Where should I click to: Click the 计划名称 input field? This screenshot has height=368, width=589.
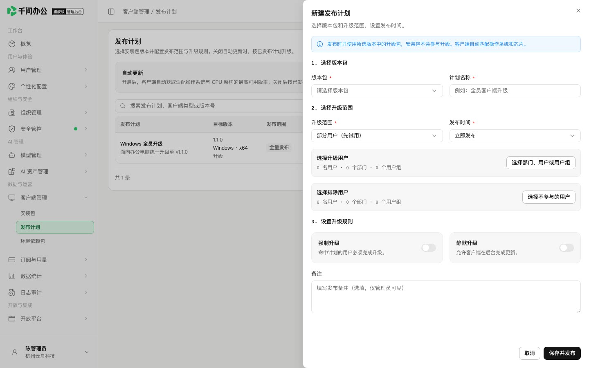(x=515, y=91)
